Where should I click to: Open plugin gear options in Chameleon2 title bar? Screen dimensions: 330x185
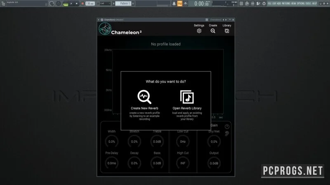(x=102, y=20)
